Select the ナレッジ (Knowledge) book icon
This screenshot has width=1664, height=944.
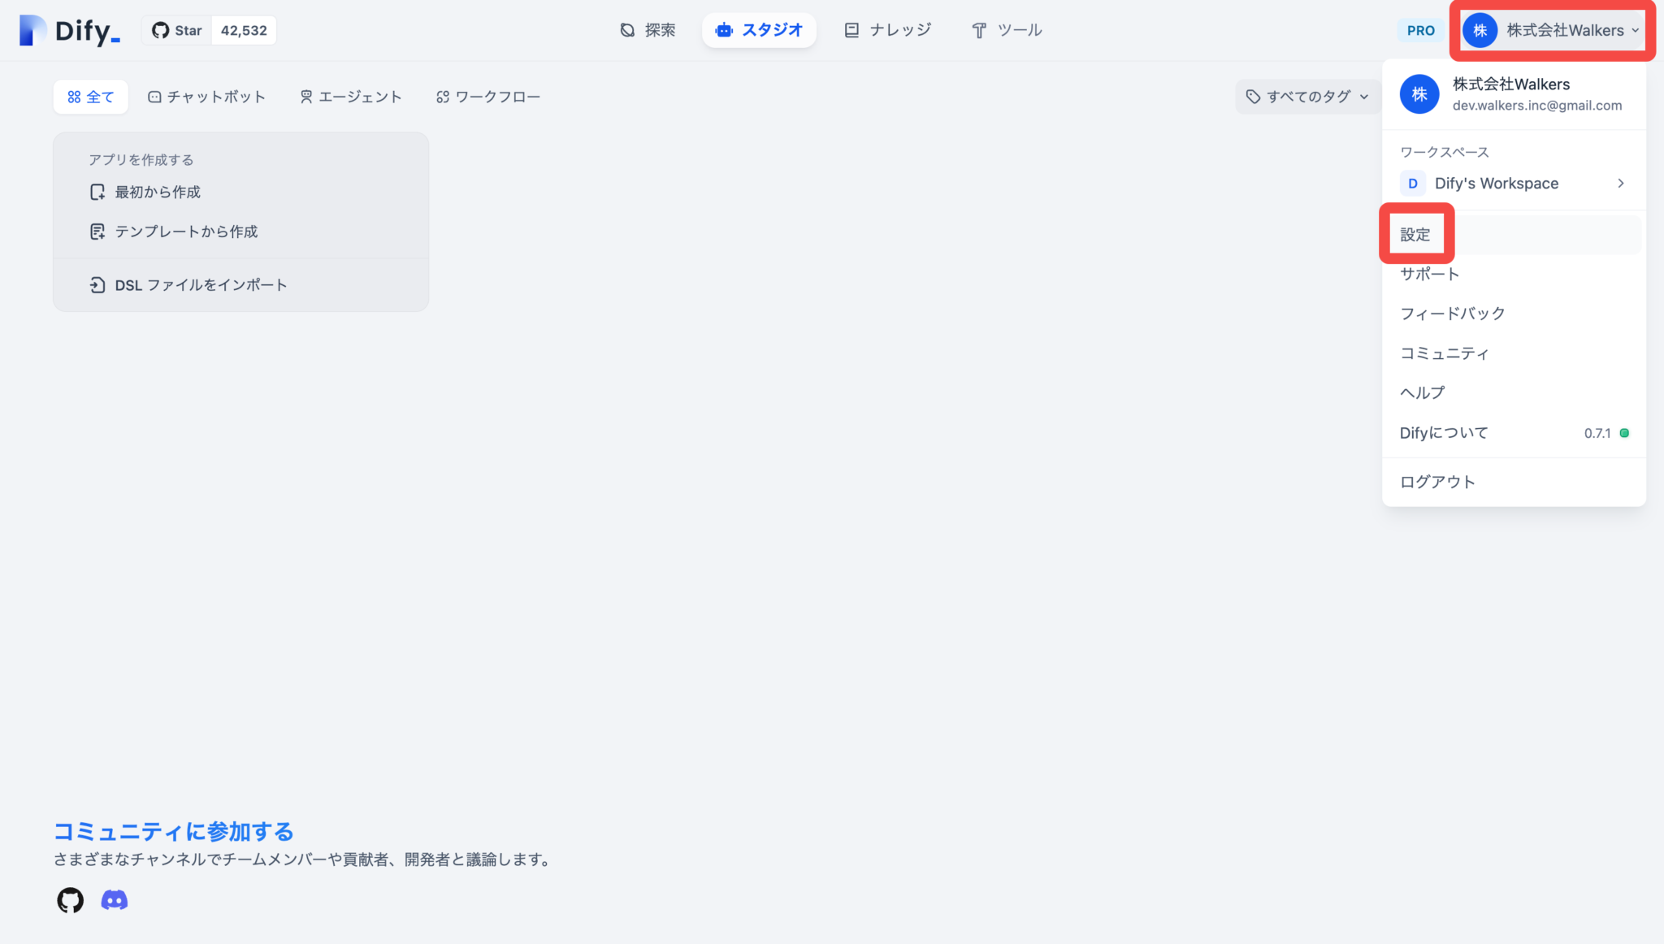click(x=851, y=29)
